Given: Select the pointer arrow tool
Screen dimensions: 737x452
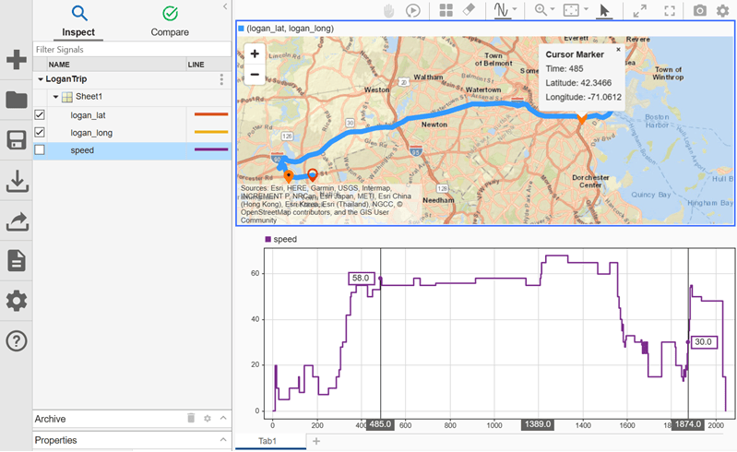Looking at the screenshot, I should [604, 10].
